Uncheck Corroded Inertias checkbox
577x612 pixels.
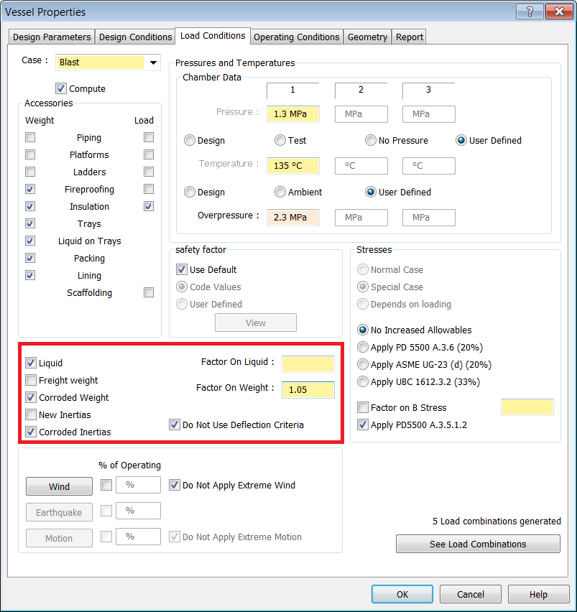click(x=31, y=432)
